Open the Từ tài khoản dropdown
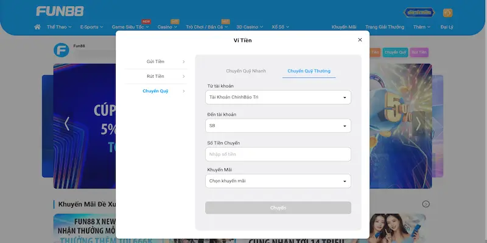Image resolution: width=487 pixels, height=243 pixels. point(278,97)
